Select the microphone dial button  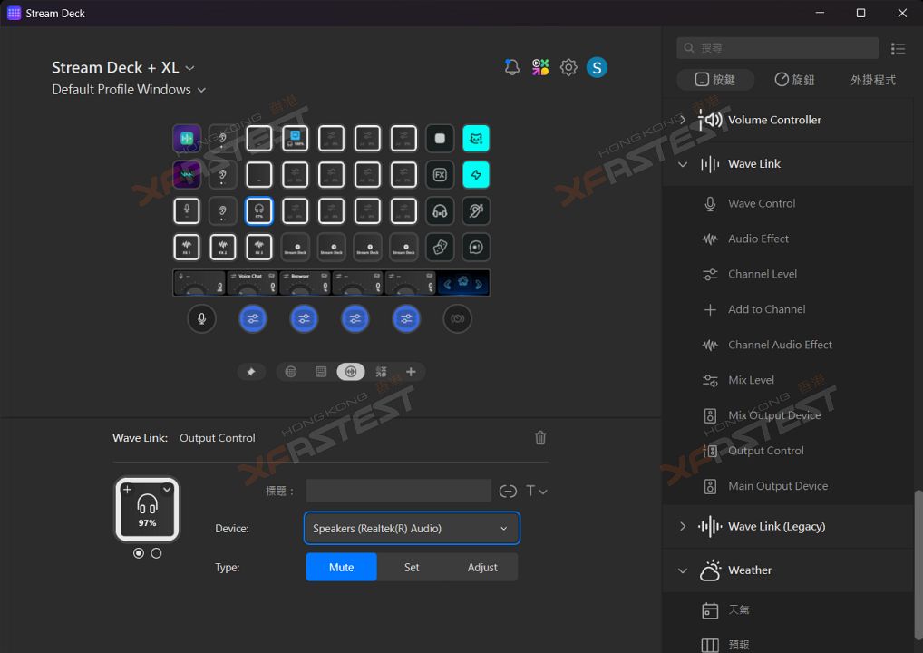point(201,318)
